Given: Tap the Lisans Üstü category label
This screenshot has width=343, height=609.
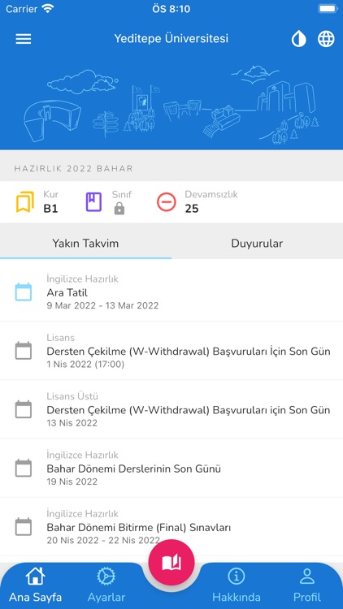Looking at the screenshot, I should pos(72,396).
